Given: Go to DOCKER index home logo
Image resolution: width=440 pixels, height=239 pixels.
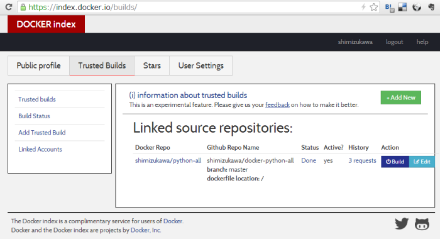Looking at the screenshot, I should pos(46,24).
